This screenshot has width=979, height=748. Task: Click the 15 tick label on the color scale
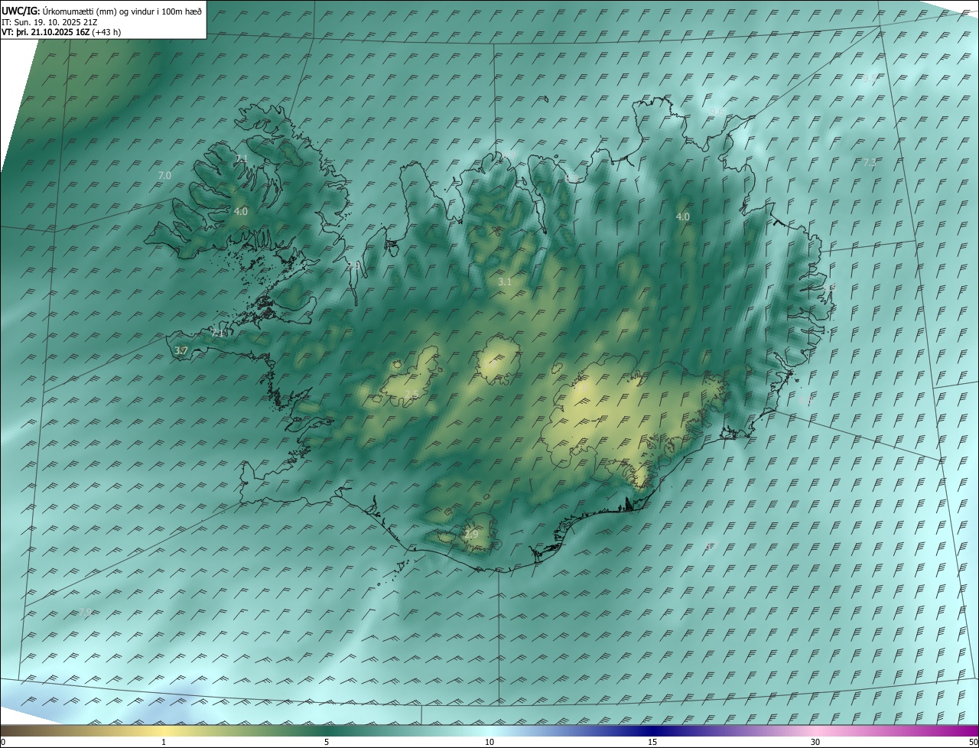pos(652,742)
